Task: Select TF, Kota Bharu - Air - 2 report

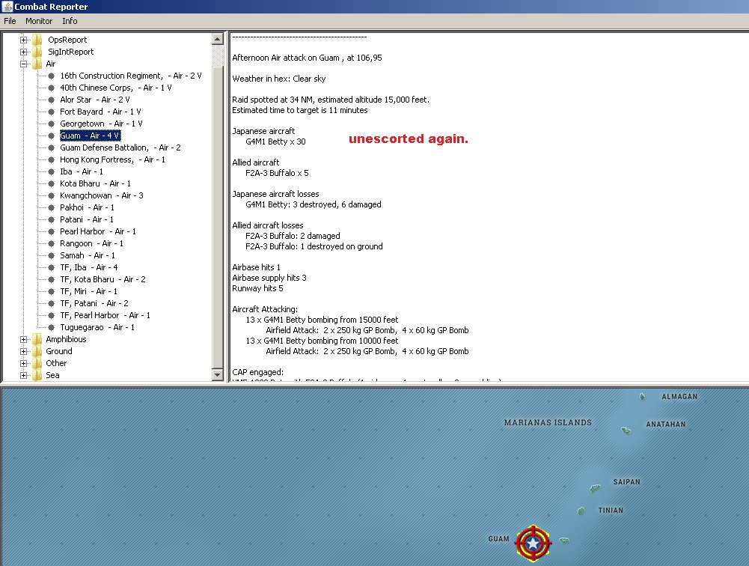Action: (103, 279)
